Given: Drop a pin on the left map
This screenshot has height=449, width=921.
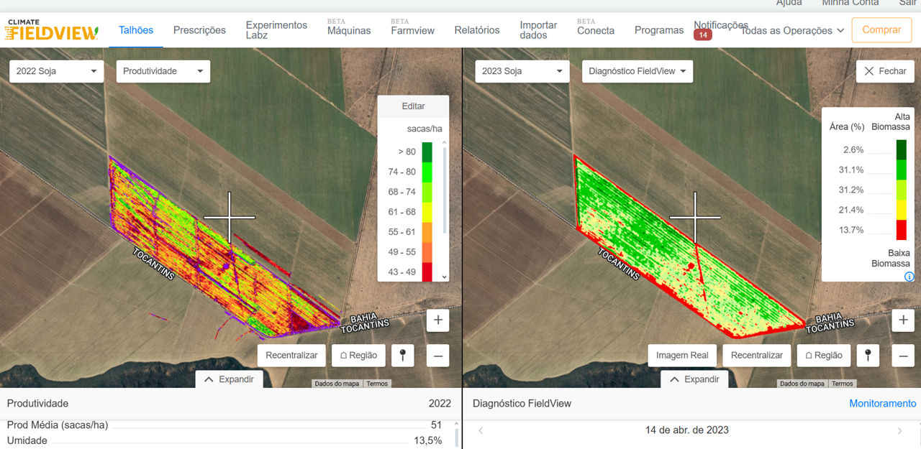Looking at the screenshot, I should click(x=403, y=356).
